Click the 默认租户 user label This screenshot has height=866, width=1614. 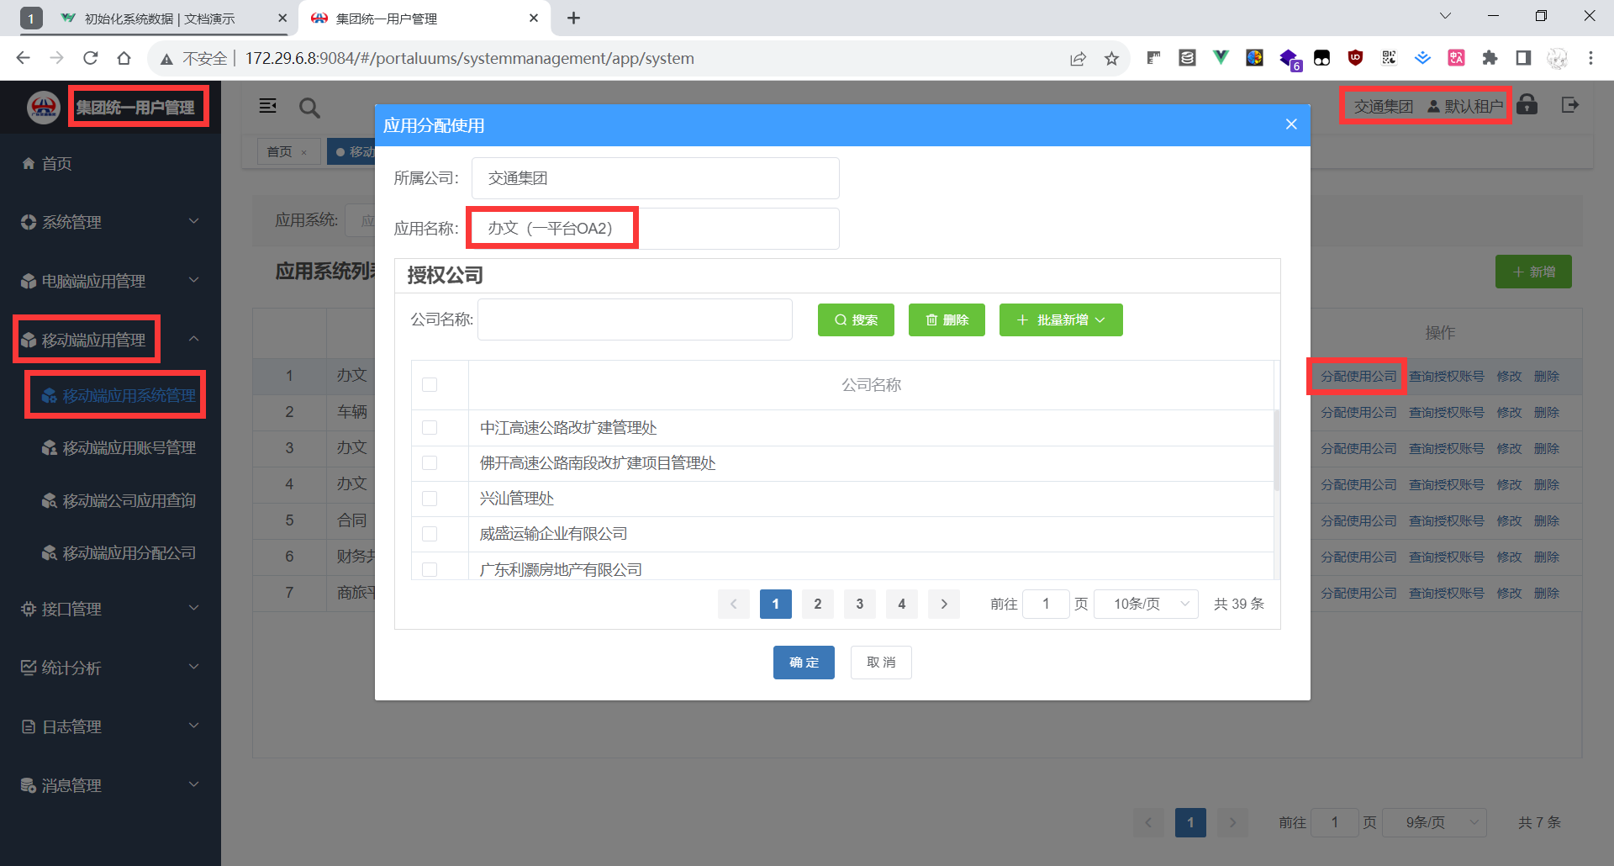tap(1466, 106)
